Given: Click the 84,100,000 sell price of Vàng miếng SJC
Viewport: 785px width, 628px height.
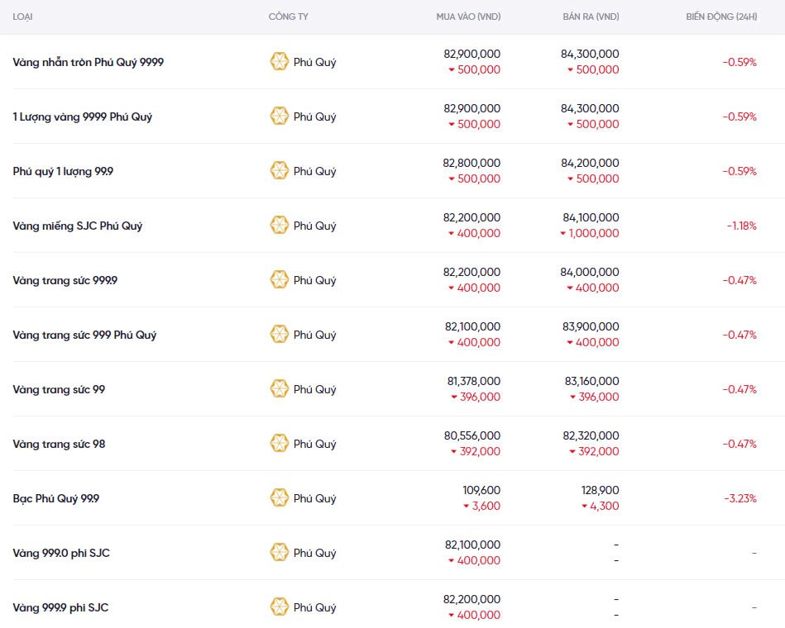Looking at the screenshot, I should pos(590,217).
